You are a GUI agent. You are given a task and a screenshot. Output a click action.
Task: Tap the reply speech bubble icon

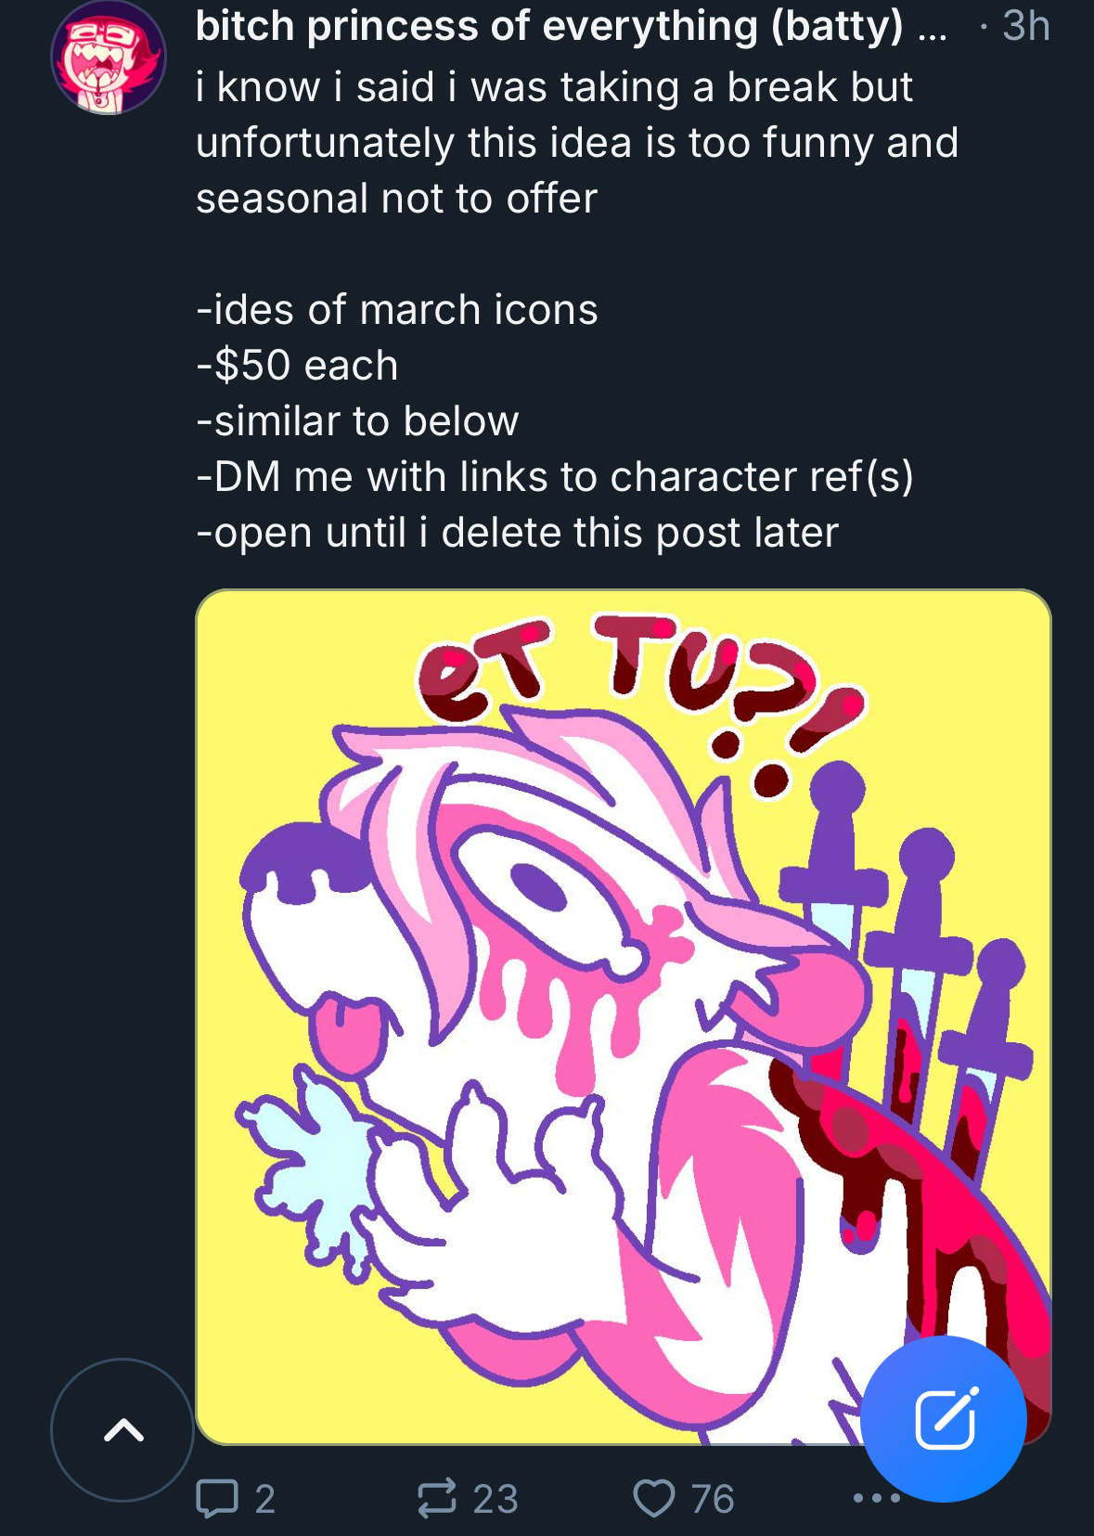[217, 1498]
